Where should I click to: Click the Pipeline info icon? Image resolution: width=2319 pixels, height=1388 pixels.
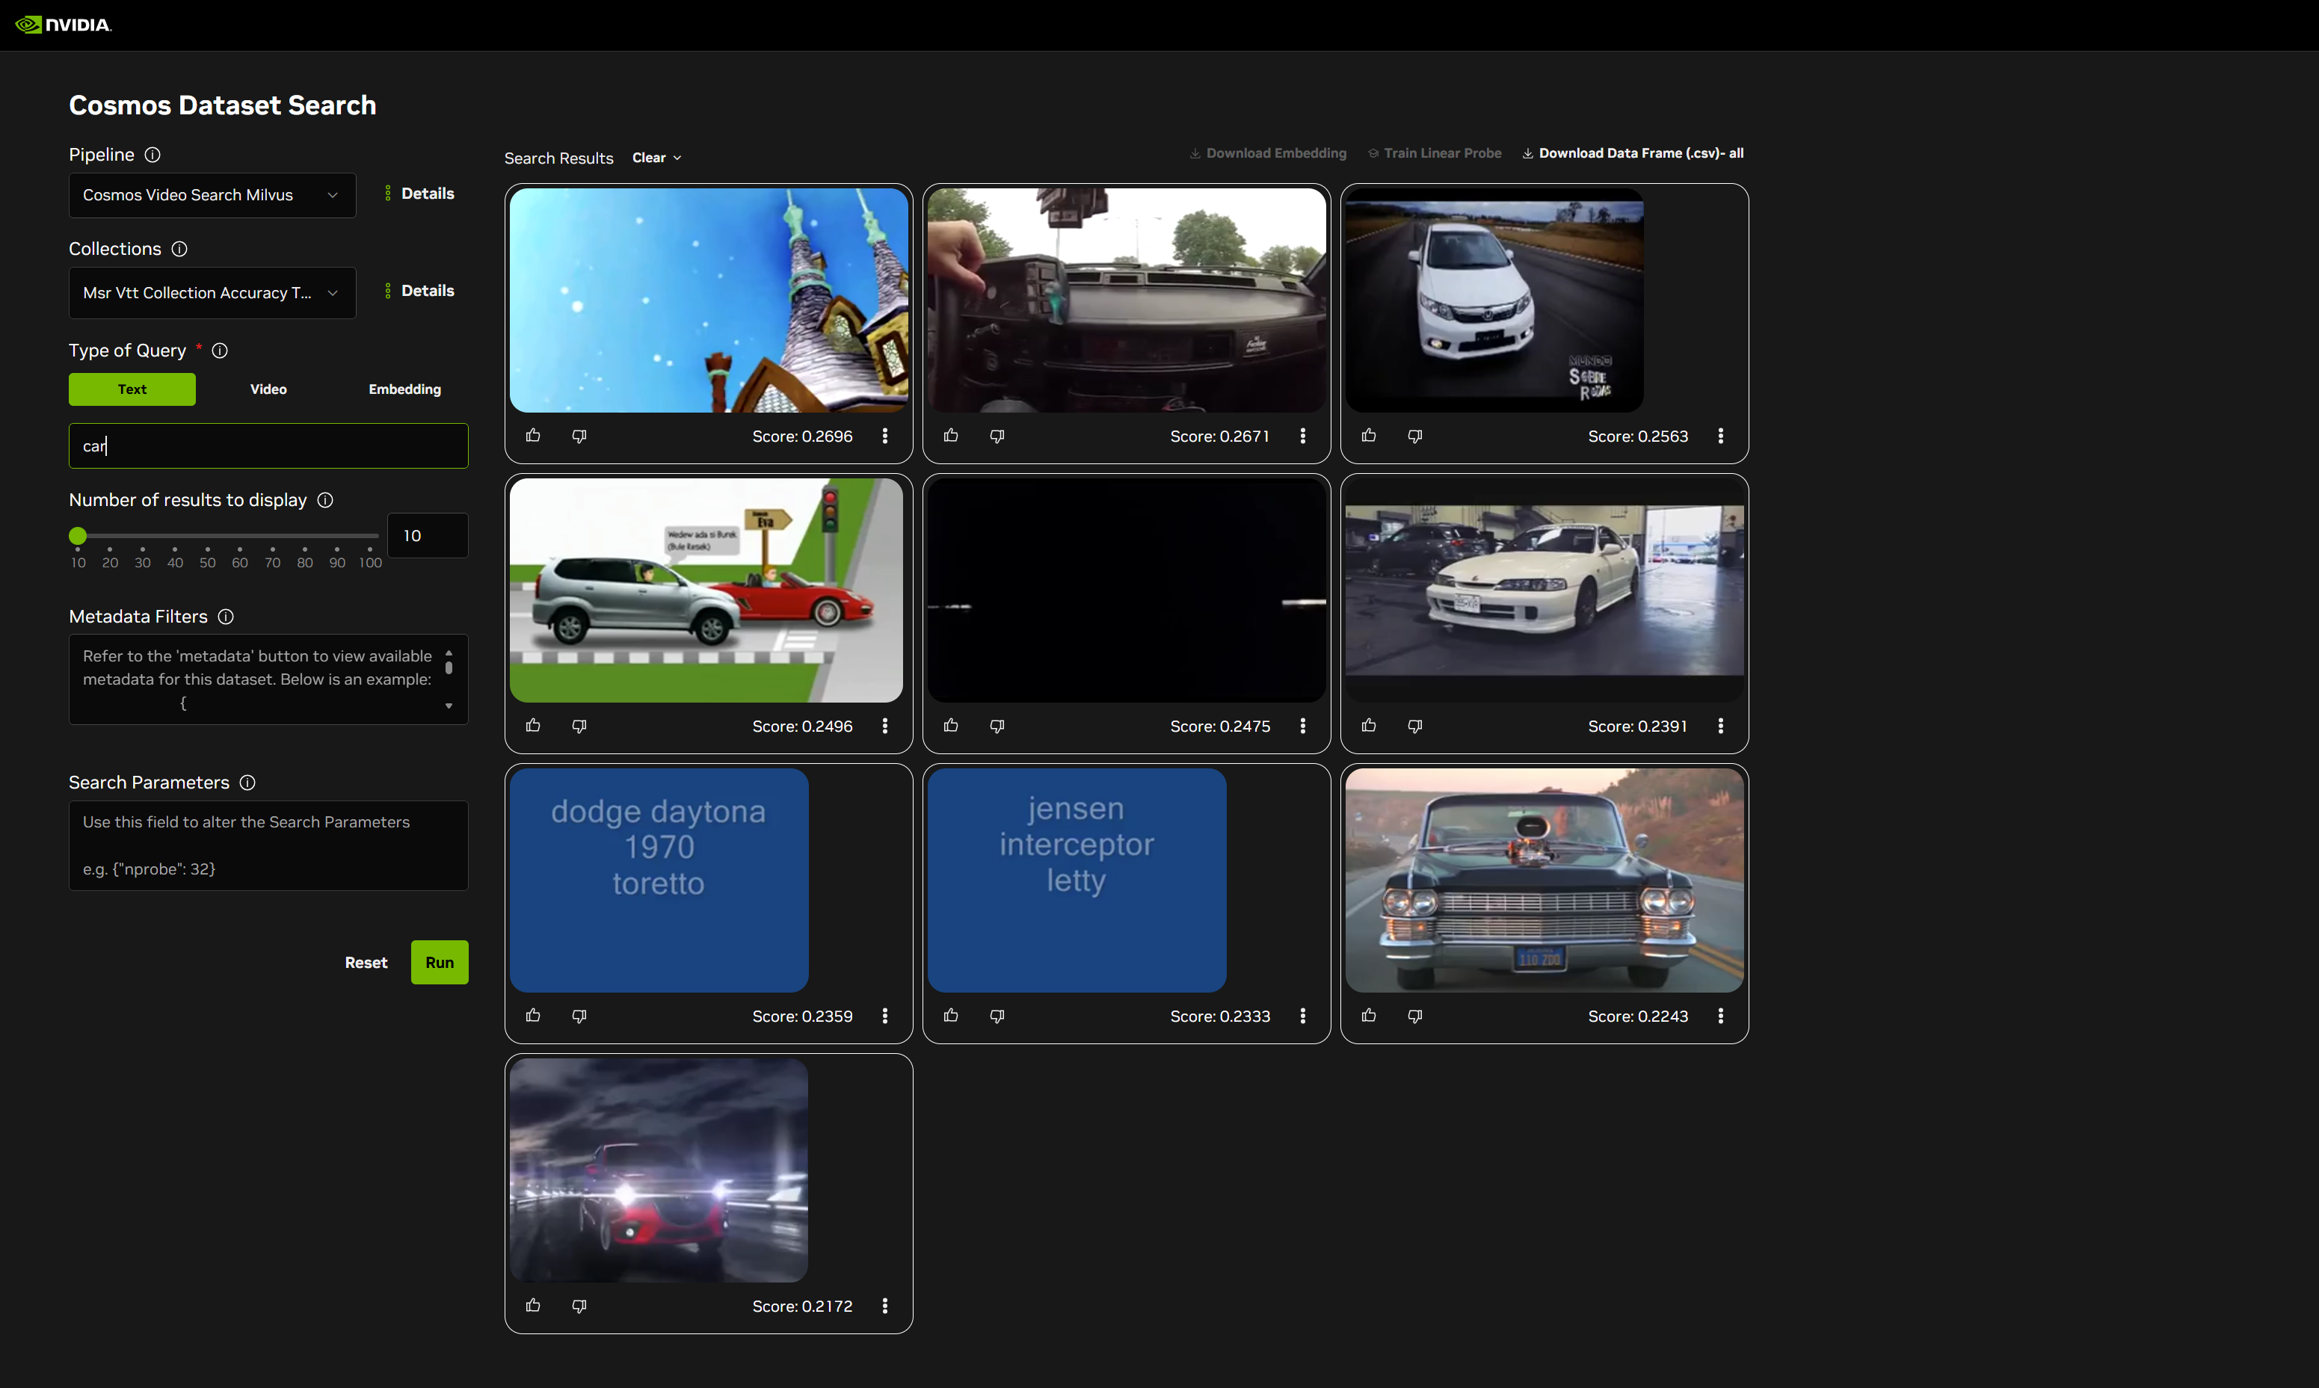[153, 154]
